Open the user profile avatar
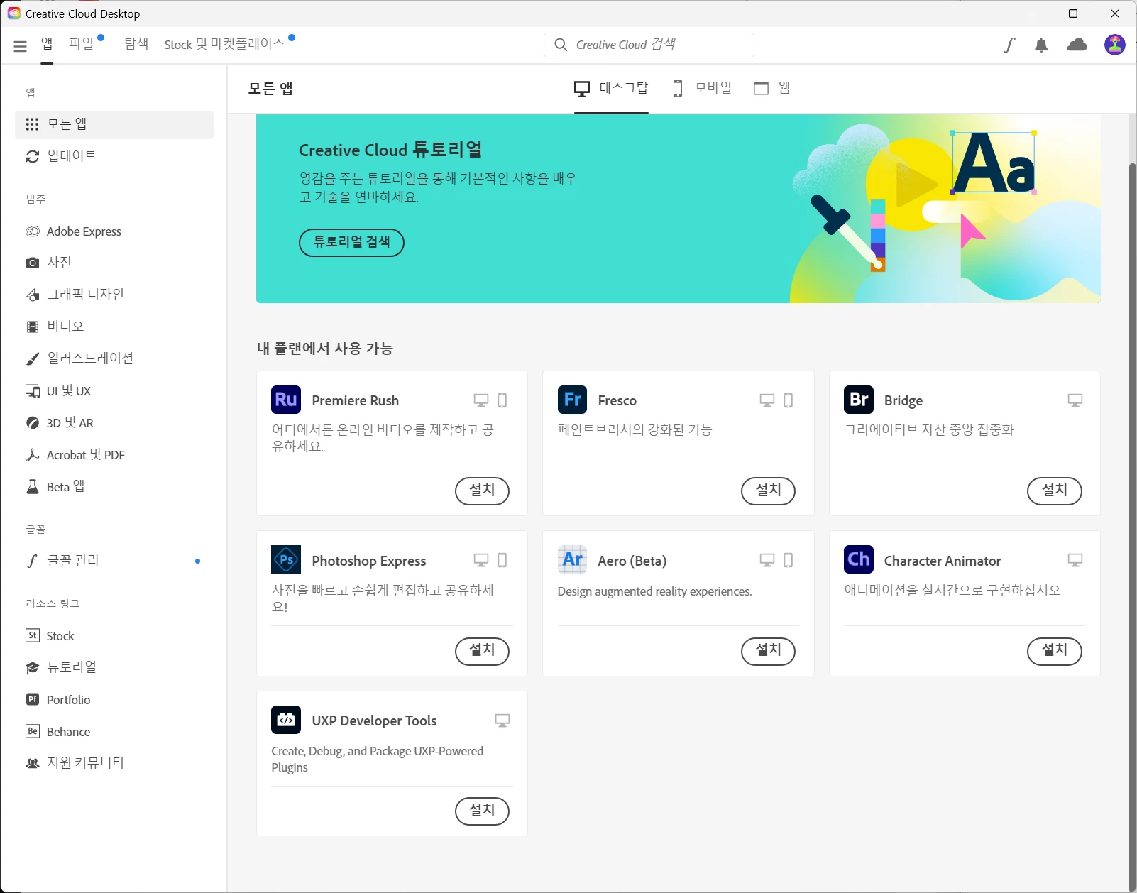This screenshot has height=893, width=1137. point(1114,45)
